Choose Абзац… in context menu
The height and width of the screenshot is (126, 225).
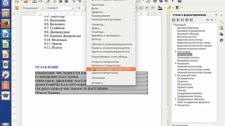click(x=111, y=28)
